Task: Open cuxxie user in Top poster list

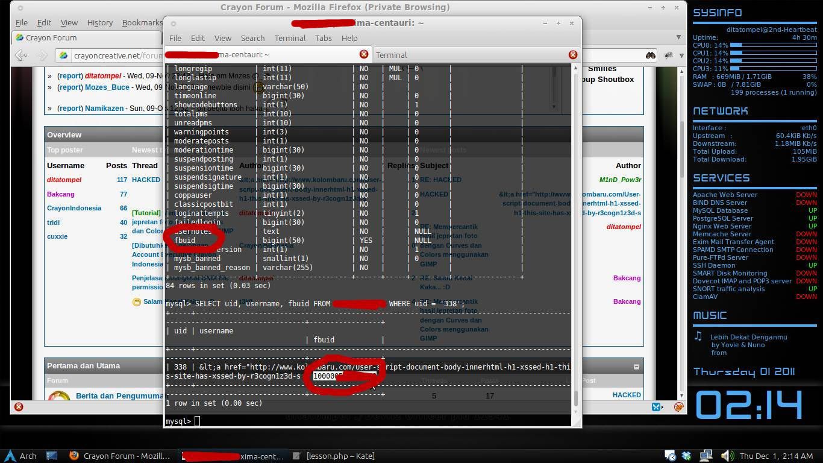Action: click(x=57, y=236)
